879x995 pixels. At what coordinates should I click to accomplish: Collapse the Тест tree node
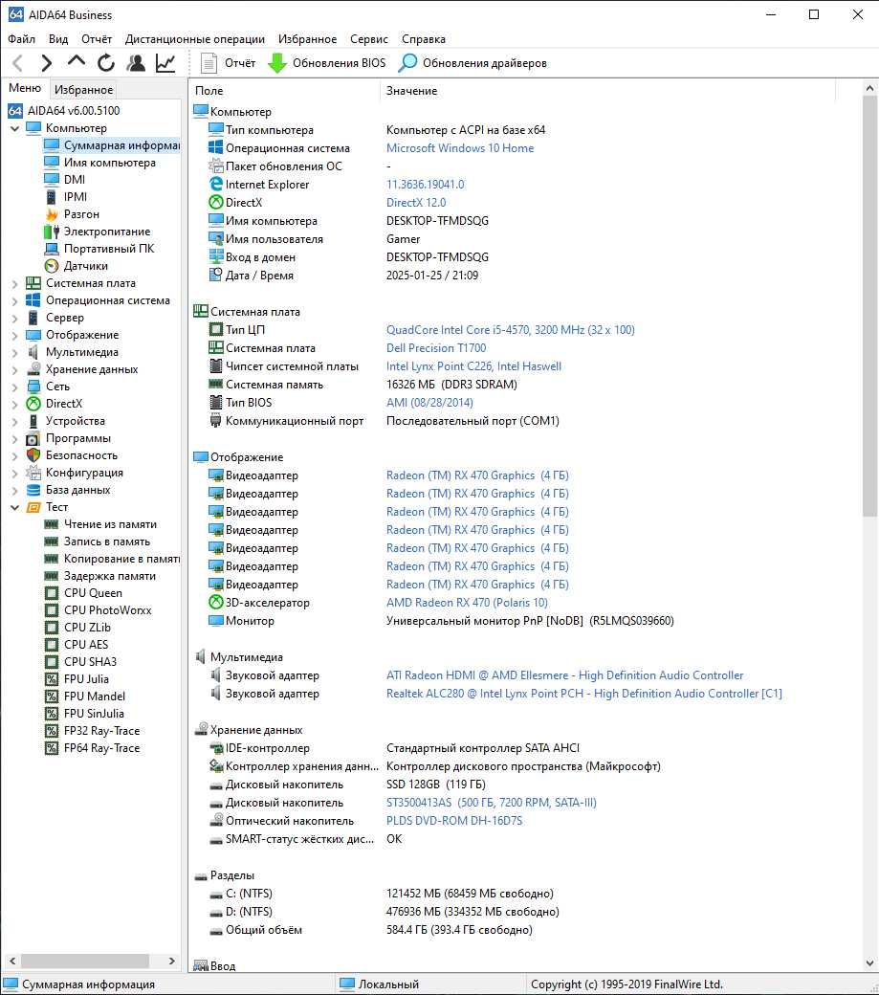point(14,507)
